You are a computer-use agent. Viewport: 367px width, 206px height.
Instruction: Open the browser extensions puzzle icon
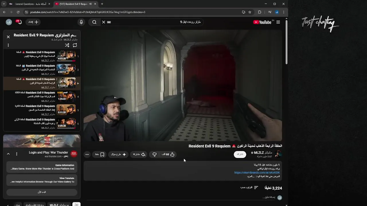point(259,12)
